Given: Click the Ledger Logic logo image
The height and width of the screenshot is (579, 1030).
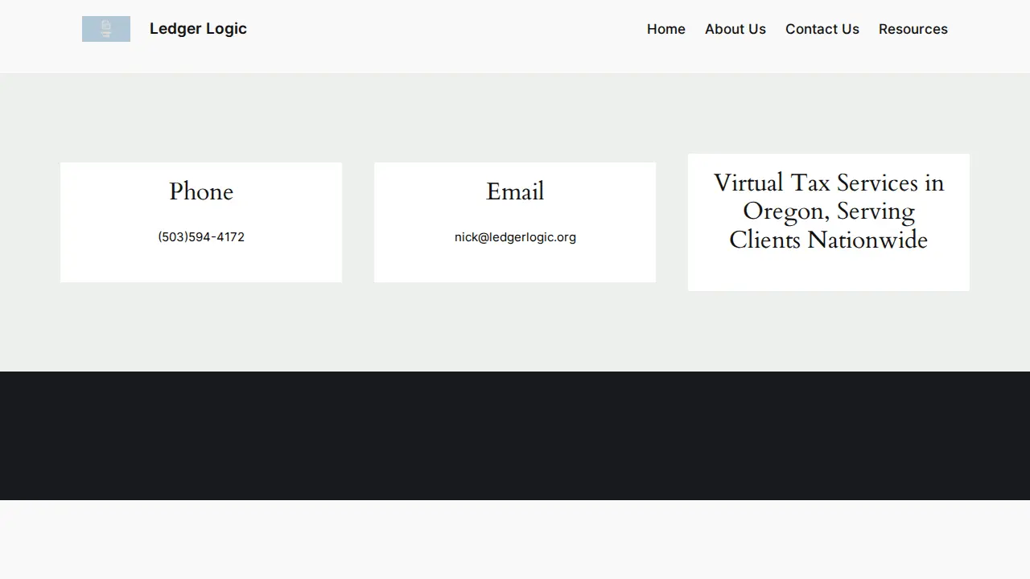Looking at the screenshot, I should [106, 29].
